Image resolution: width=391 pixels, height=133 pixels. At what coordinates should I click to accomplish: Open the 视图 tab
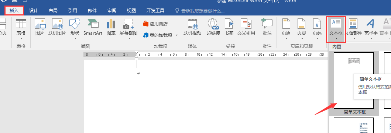coord(131,10)
